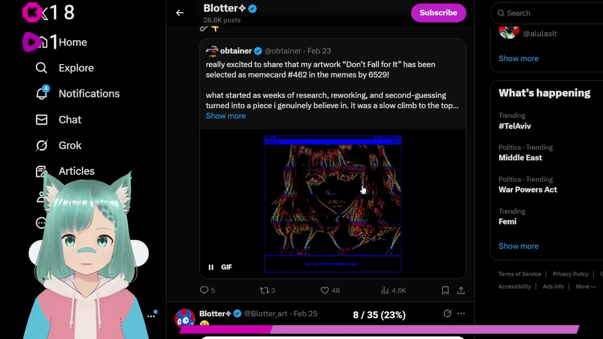
Task: Pause the playing GIF
Action: (x=211, y=267)
